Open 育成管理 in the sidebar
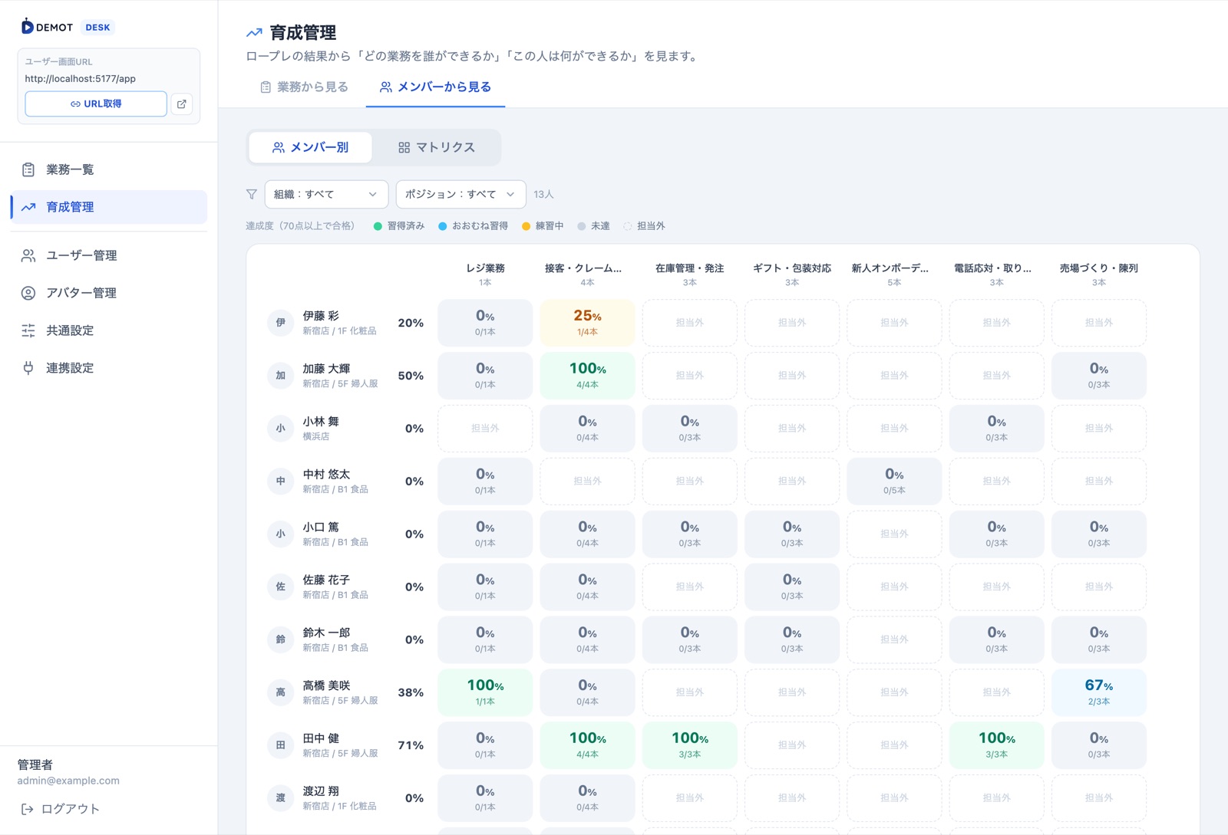 [109, 207]
